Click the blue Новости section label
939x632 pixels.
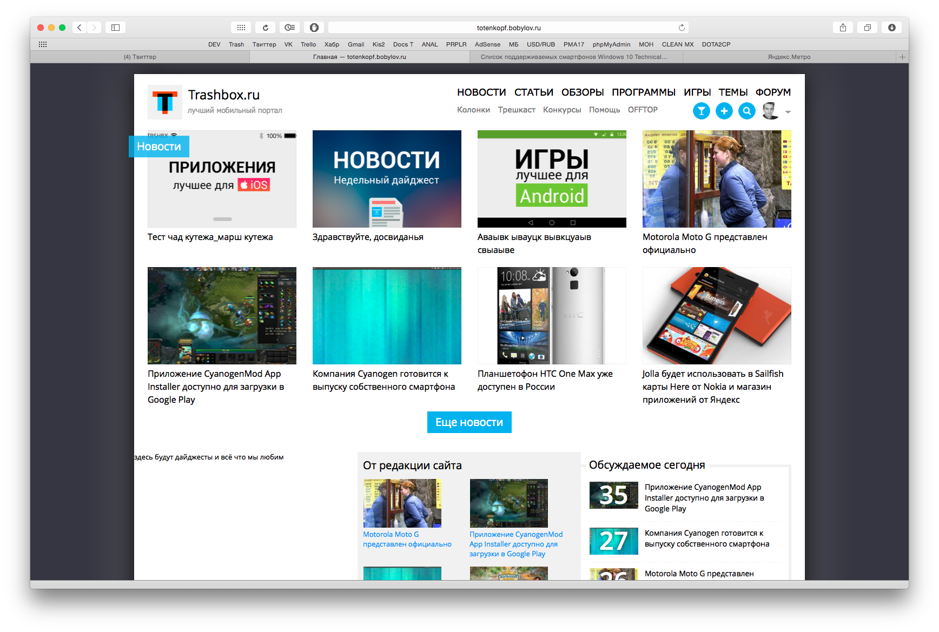click(159, 147)
